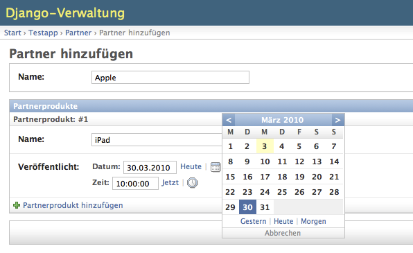Choose Gestern in calendar footer
The height and width of the screenshot is (253, 413).
pyautogui.click(x=253, y=221)
